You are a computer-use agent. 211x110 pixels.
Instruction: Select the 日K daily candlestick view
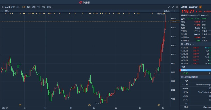point(24,7)
